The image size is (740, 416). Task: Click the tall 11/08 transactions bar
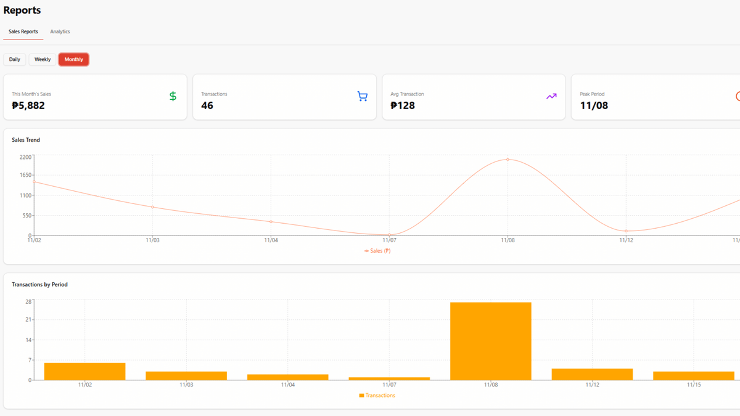[491, 341]
